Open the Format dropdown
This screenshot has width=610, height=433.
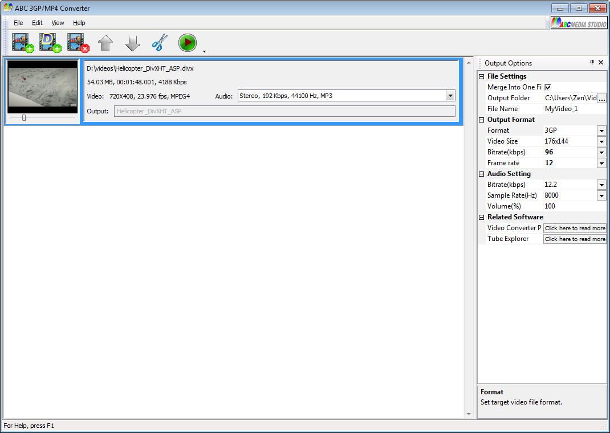click(601, 130)
